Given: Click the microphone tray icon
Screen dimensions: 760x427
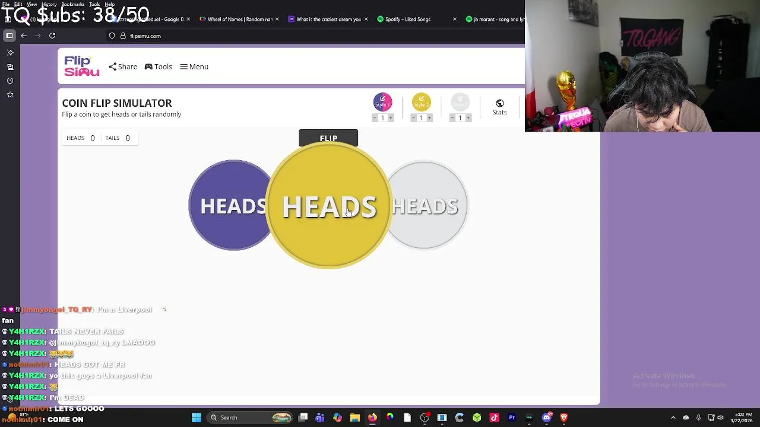Looking at the screenshot, I should (698, 418).
